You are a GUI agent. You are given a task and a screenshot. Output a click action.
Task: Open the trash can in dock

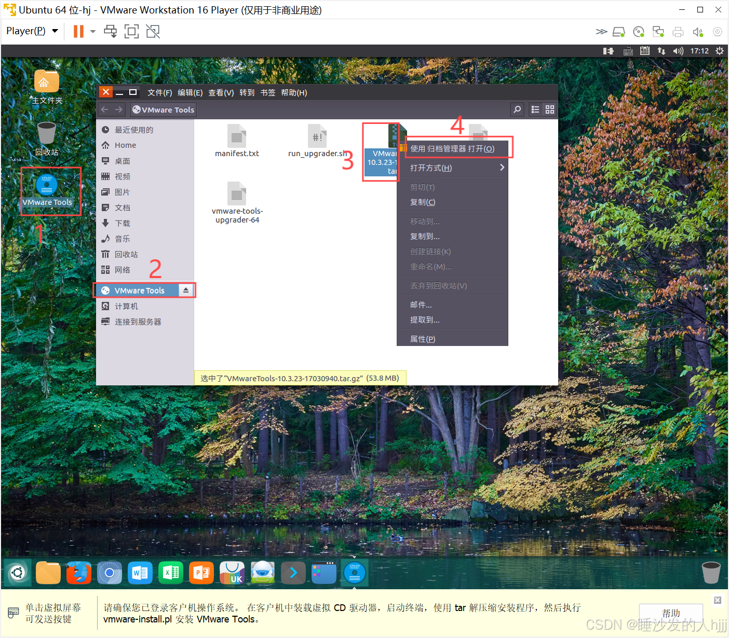711,573
